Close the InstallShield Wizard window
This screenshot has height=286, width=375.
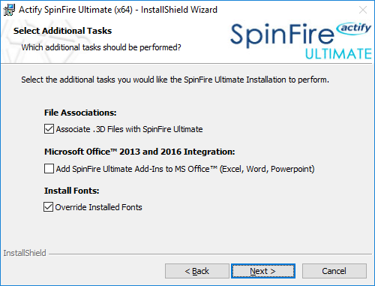tap(363, 10)
